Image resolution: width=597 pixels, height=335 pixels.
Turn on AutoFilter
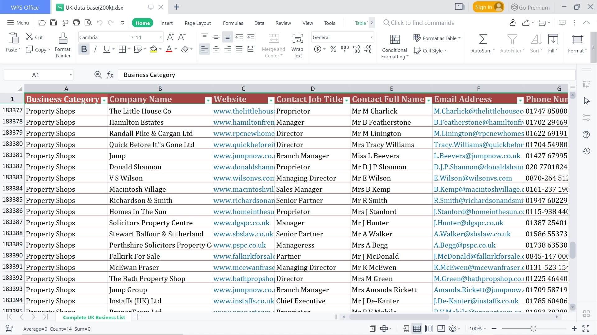[511, 43]
